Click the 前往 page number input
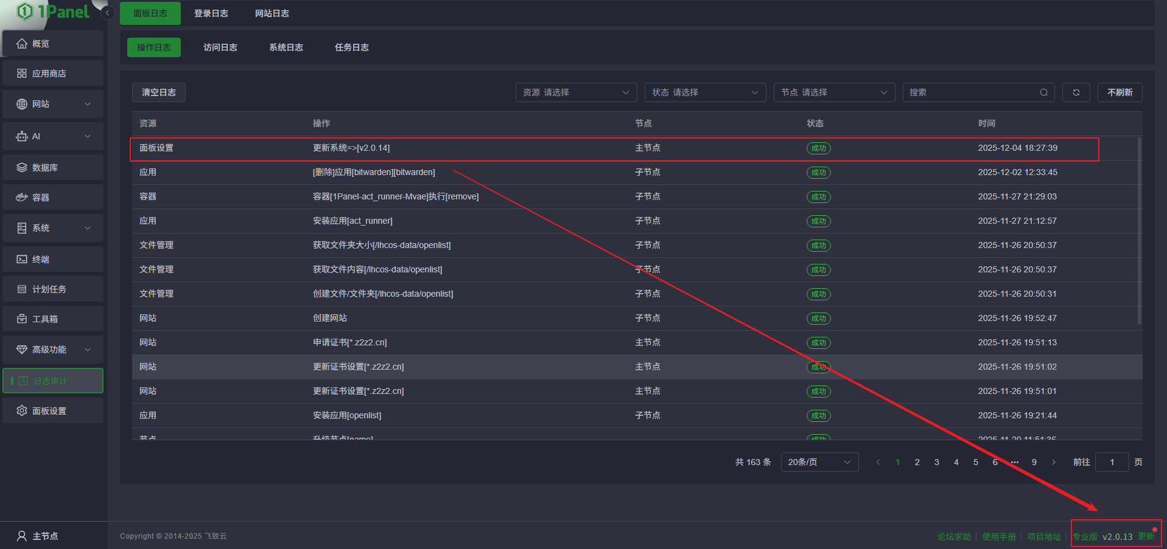The image size is (1167, 549). pyautogui.click(x=1112, y=462)
